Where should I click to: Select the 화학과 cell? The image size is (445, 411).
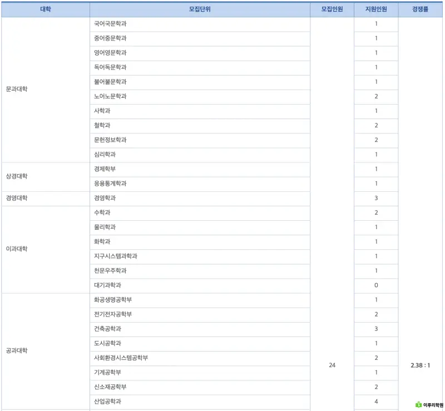point(200,242)
